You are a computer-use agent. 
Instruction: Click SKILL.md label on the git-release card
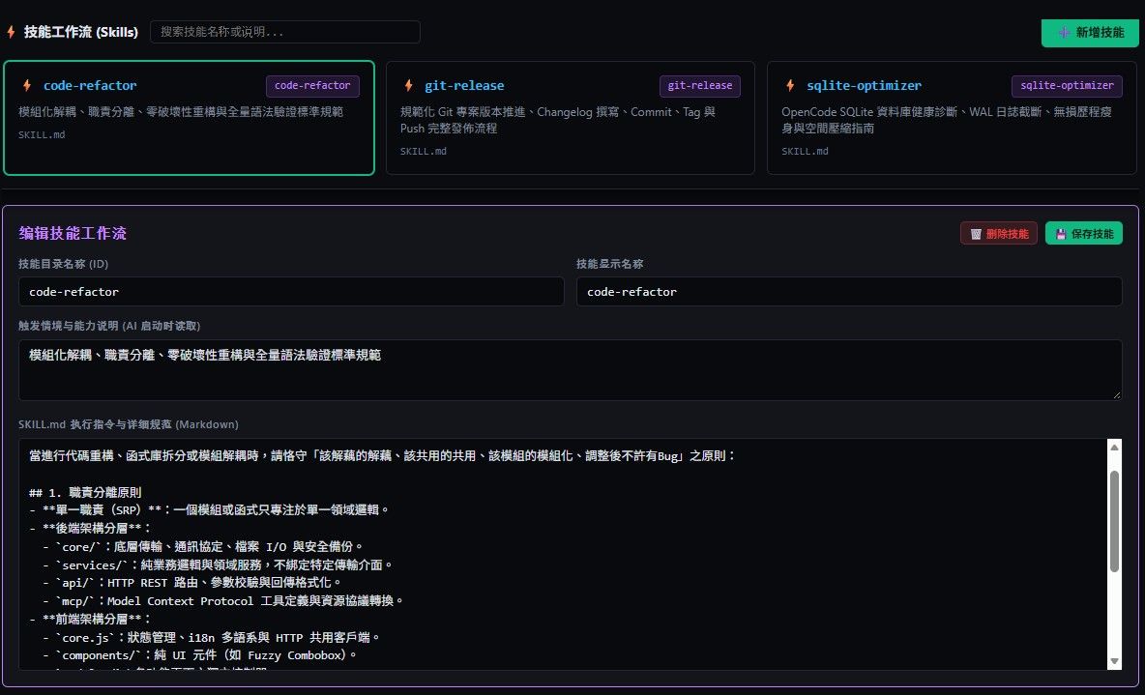point(424,151)
